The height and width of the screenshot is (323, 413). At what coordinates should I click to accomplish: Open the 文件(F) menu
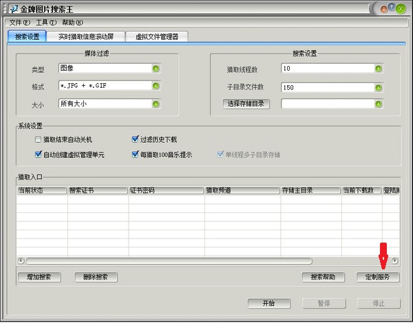pyautogui.click(x=20, y=23)
